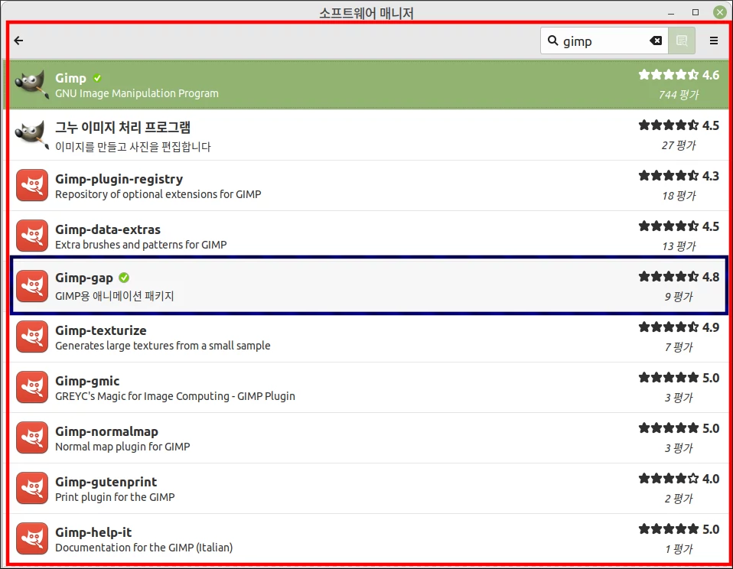Click the '7 평가' review count

coord(679,347)
